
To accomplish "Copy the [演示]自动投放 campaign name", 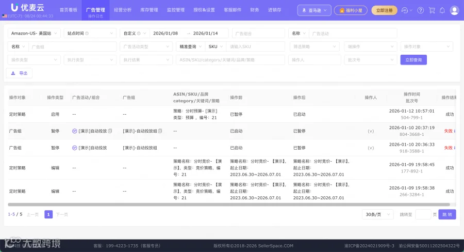I will pyautogui.click(x=110, y=131).
